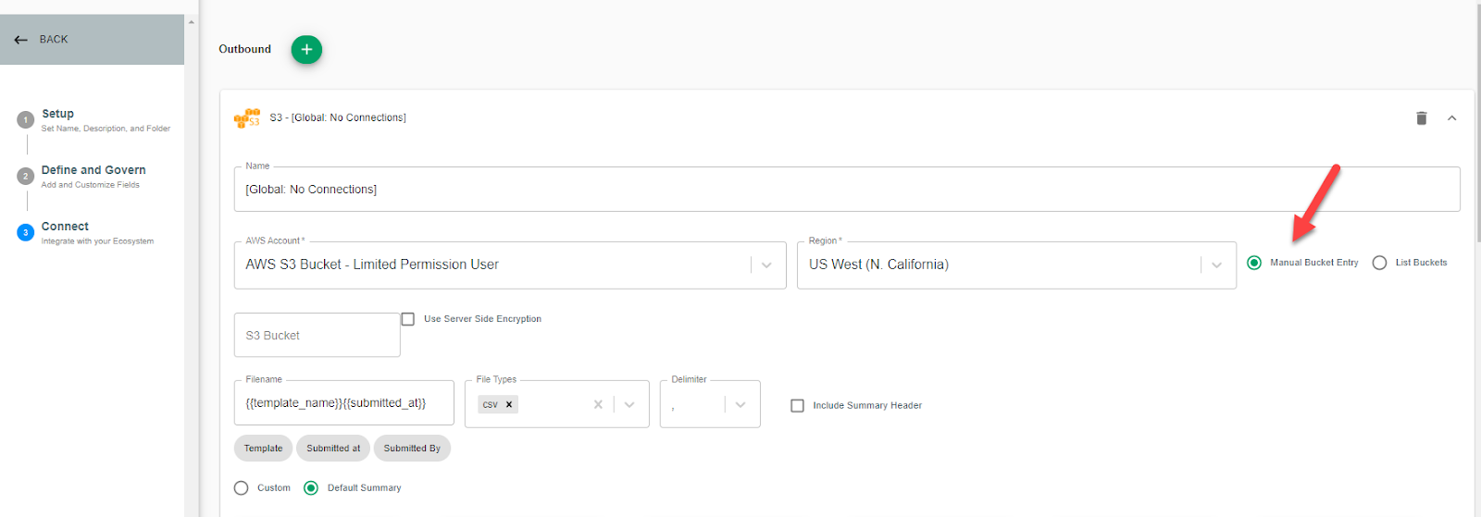Click step 2 number circle
The height and width of the screenshot is (517, 1481).
(25, 176)
